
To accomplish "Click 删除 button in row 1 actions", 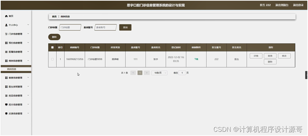I will pyautogui.click(x=270, y=62).
